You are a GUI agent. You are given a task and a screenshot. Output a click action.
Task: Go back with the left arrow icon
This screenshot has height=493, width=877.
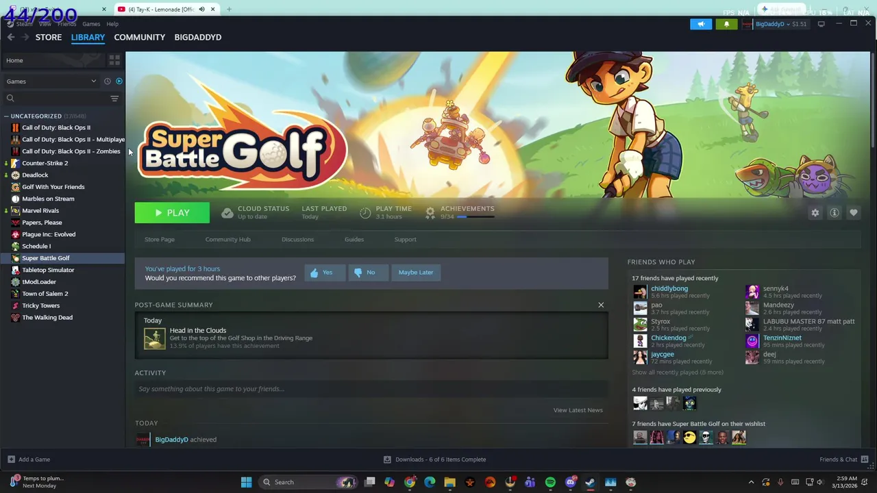pyautogui.click(x=11, y=37)
